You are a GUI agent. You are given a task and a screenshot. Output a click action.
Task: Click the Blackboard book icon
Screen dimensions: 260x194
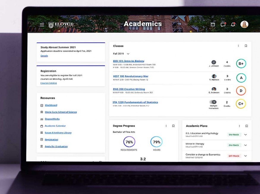click(42, 105)
